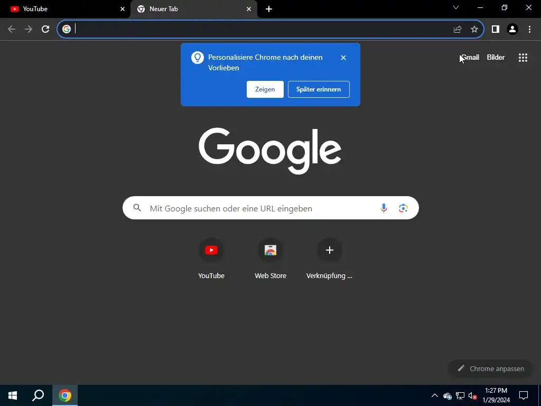Open the Web Store shortcut tile

click(x=270, y=258)
